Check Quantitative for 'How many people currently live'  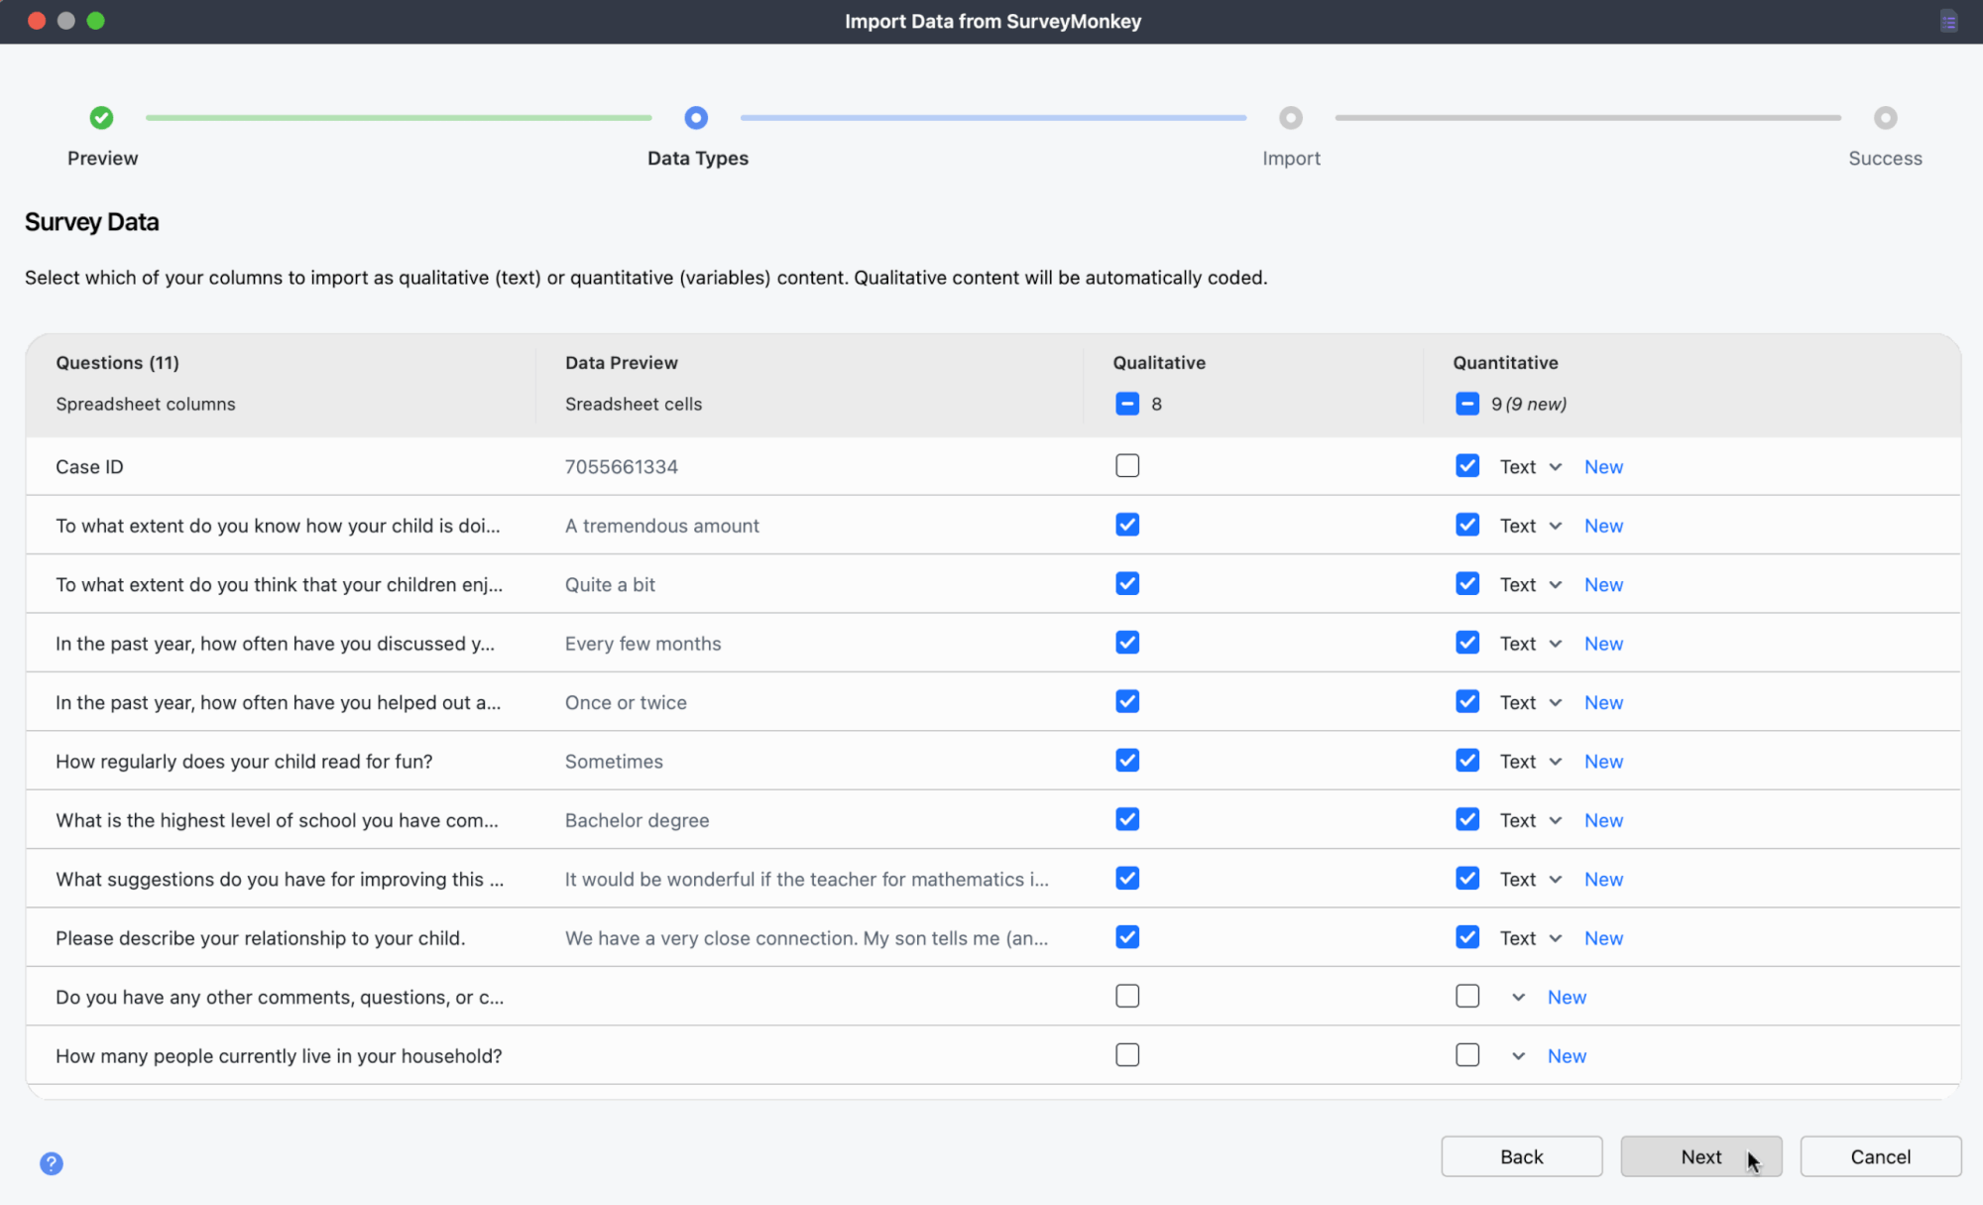point(1467,1055)
